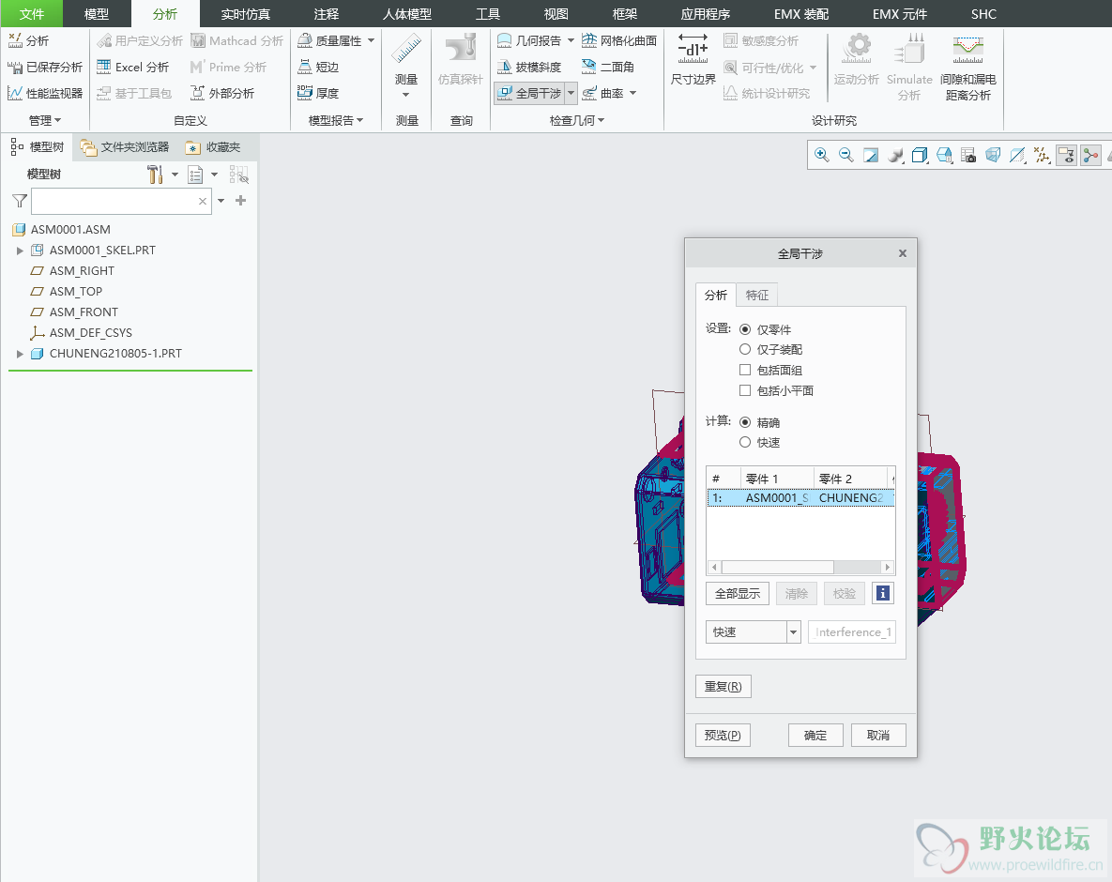Viewport: 1112px width, 882px height.
Task: Zoom out using the graphics toolbar magnifier
Action: (846, 155)
